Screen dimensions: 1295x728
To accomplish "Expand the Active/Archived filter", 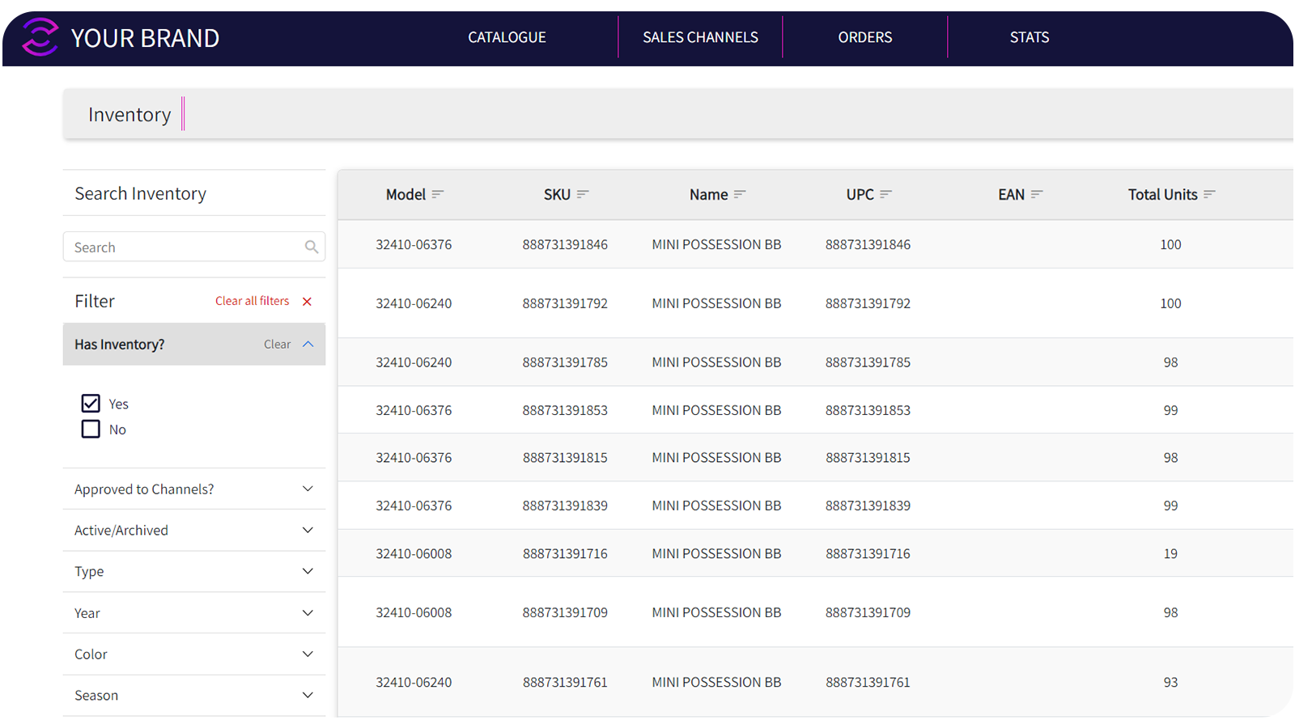I will point(308,530).
